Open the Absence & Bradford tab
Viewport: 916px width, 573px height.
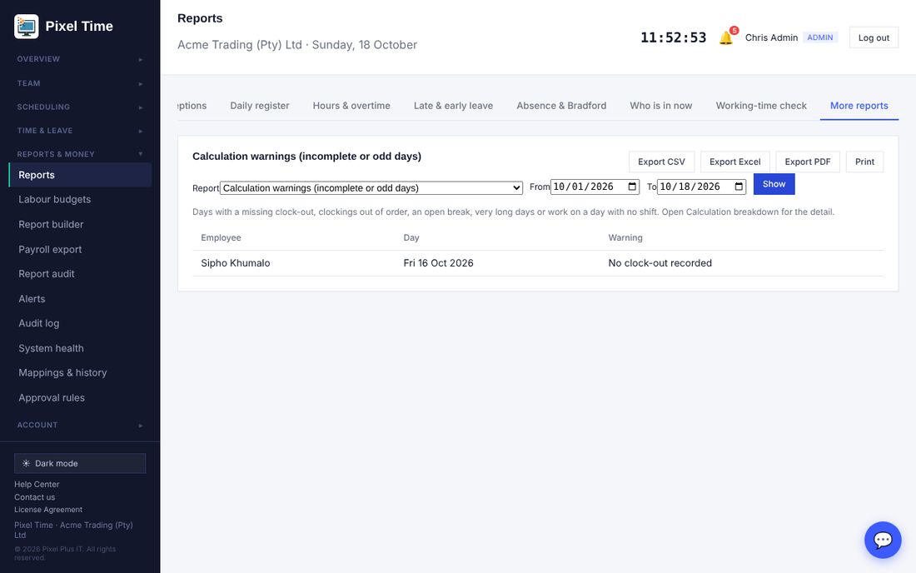(x=561, y=106)
